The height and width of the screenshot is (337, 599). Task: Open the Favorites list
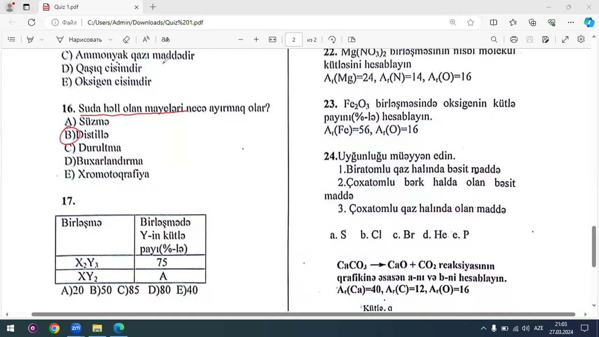coord(513,22)
